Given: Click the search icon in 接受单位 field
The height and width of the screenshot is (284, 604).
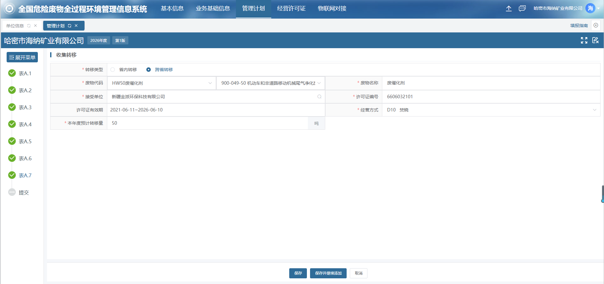Looking at the screenshot, I should point(319,97).
